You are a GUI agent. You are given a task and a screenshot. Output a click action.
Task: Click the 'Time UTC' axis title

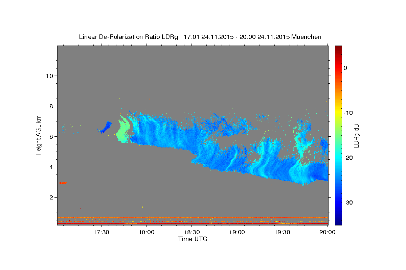[x=193, y=239]
